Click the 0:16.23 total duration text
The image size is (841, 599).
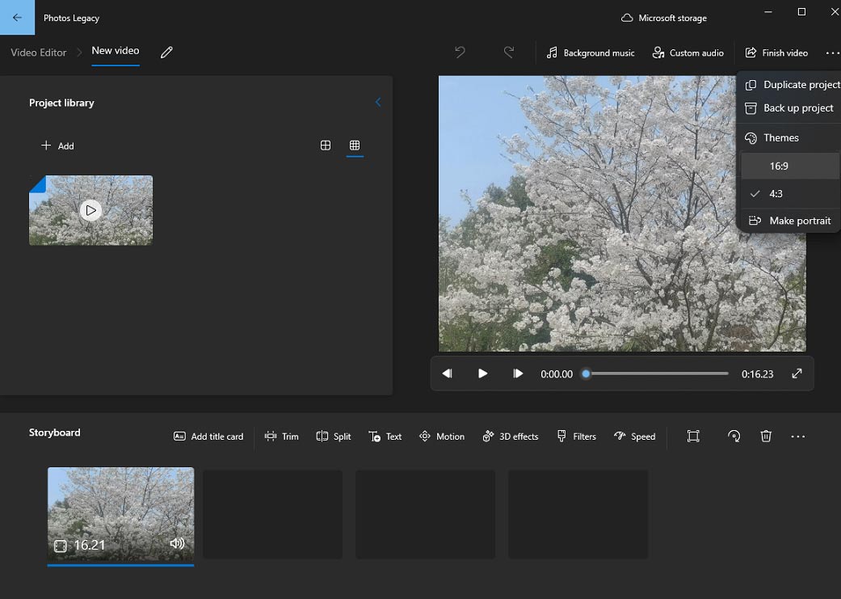pyautogui.click(x=757, y=374)
